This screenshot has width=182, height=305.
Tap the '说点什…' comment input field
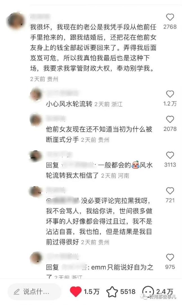pyautogui.click(x=35, y=291)
